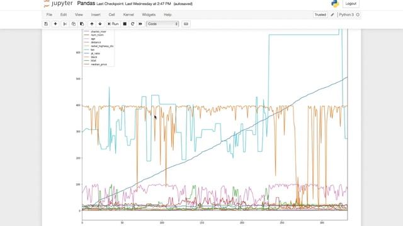
Task: Click the Trusted notebook button
Action: [321, 14]
